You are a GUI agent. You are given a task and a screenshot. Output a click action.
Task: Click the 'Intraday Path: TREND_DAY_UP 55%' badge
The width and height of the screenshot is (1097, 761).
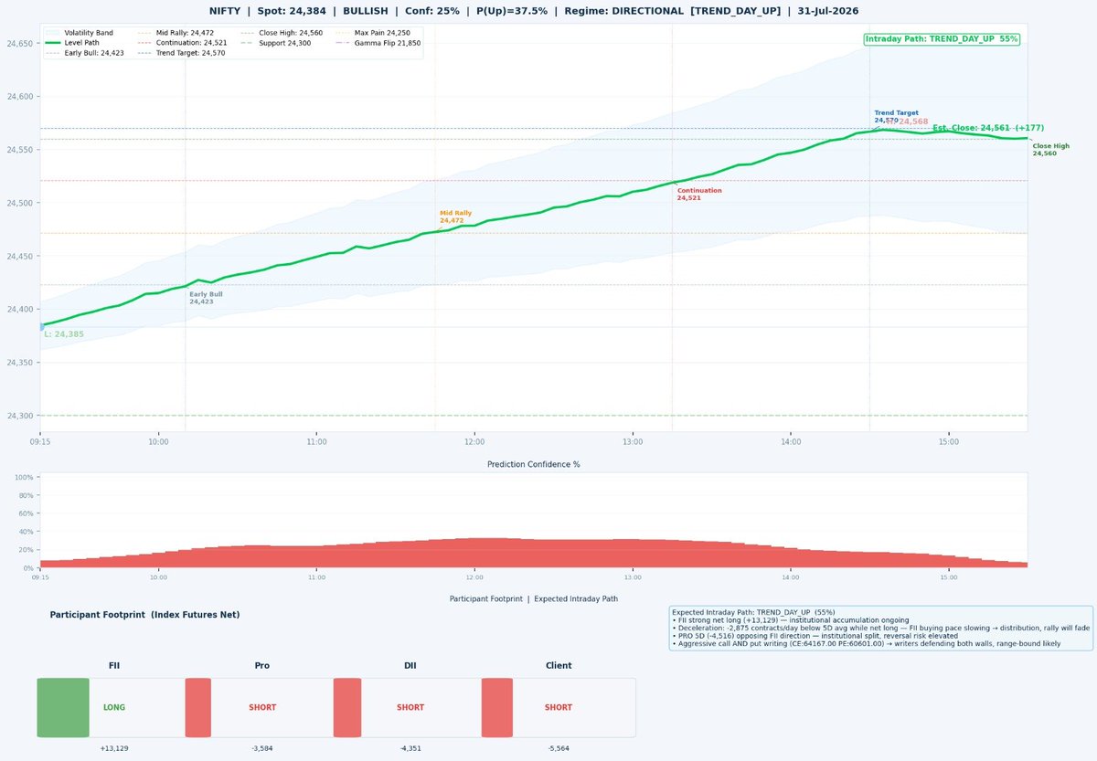(x=942, y=39)
